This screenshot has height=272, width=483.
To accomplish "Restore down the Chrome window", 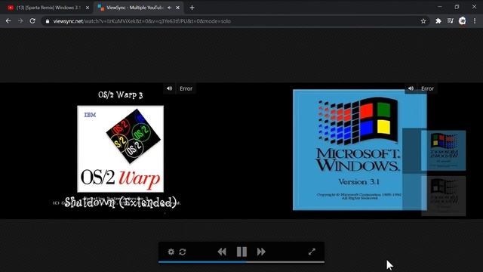I will (457, 7).
